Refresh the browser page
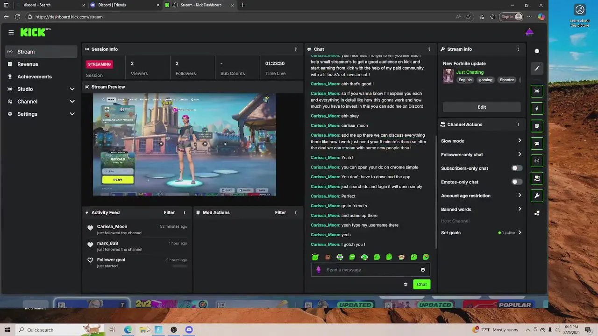This screenshot has width=598, height=336. (17, 17)
